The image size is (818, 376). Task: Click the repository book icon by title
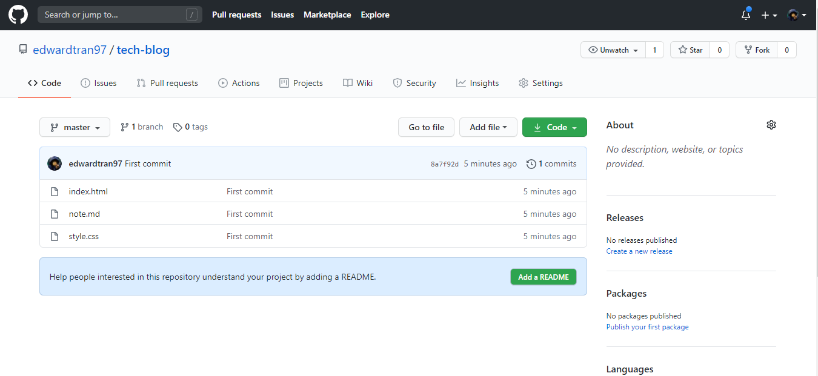[23, 50]
